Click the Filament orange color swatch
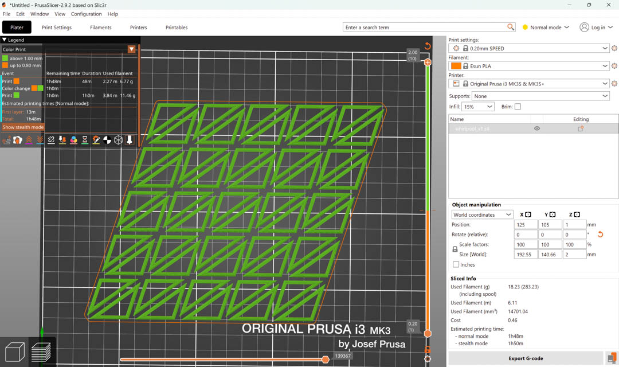The width and height of the screenshot is (619, 367). [456, 66]
